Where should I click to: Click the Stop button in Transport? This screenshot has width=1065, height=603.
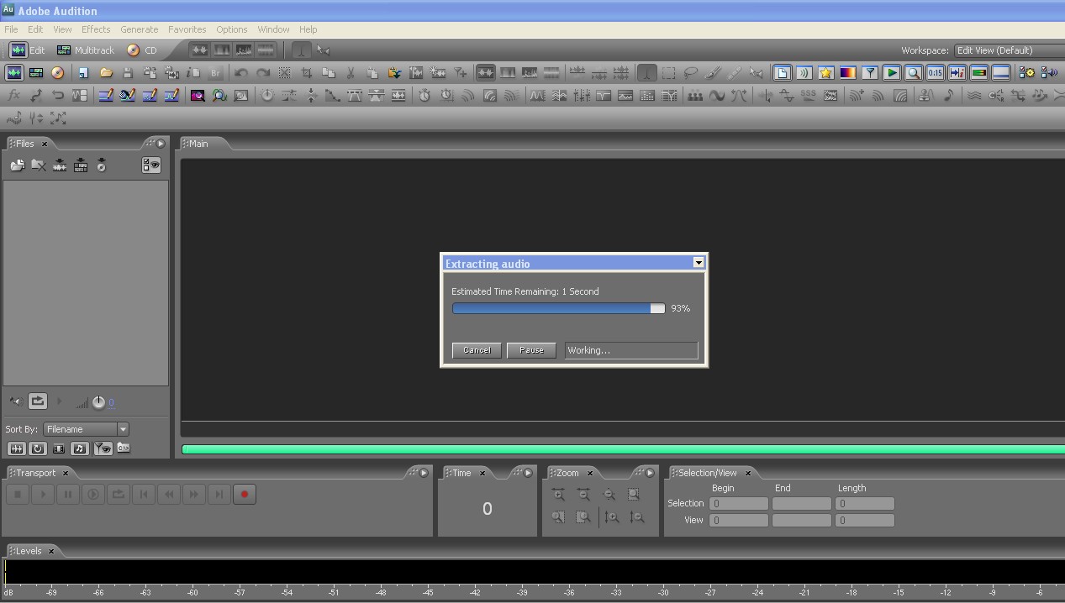(x=18, y=495)
